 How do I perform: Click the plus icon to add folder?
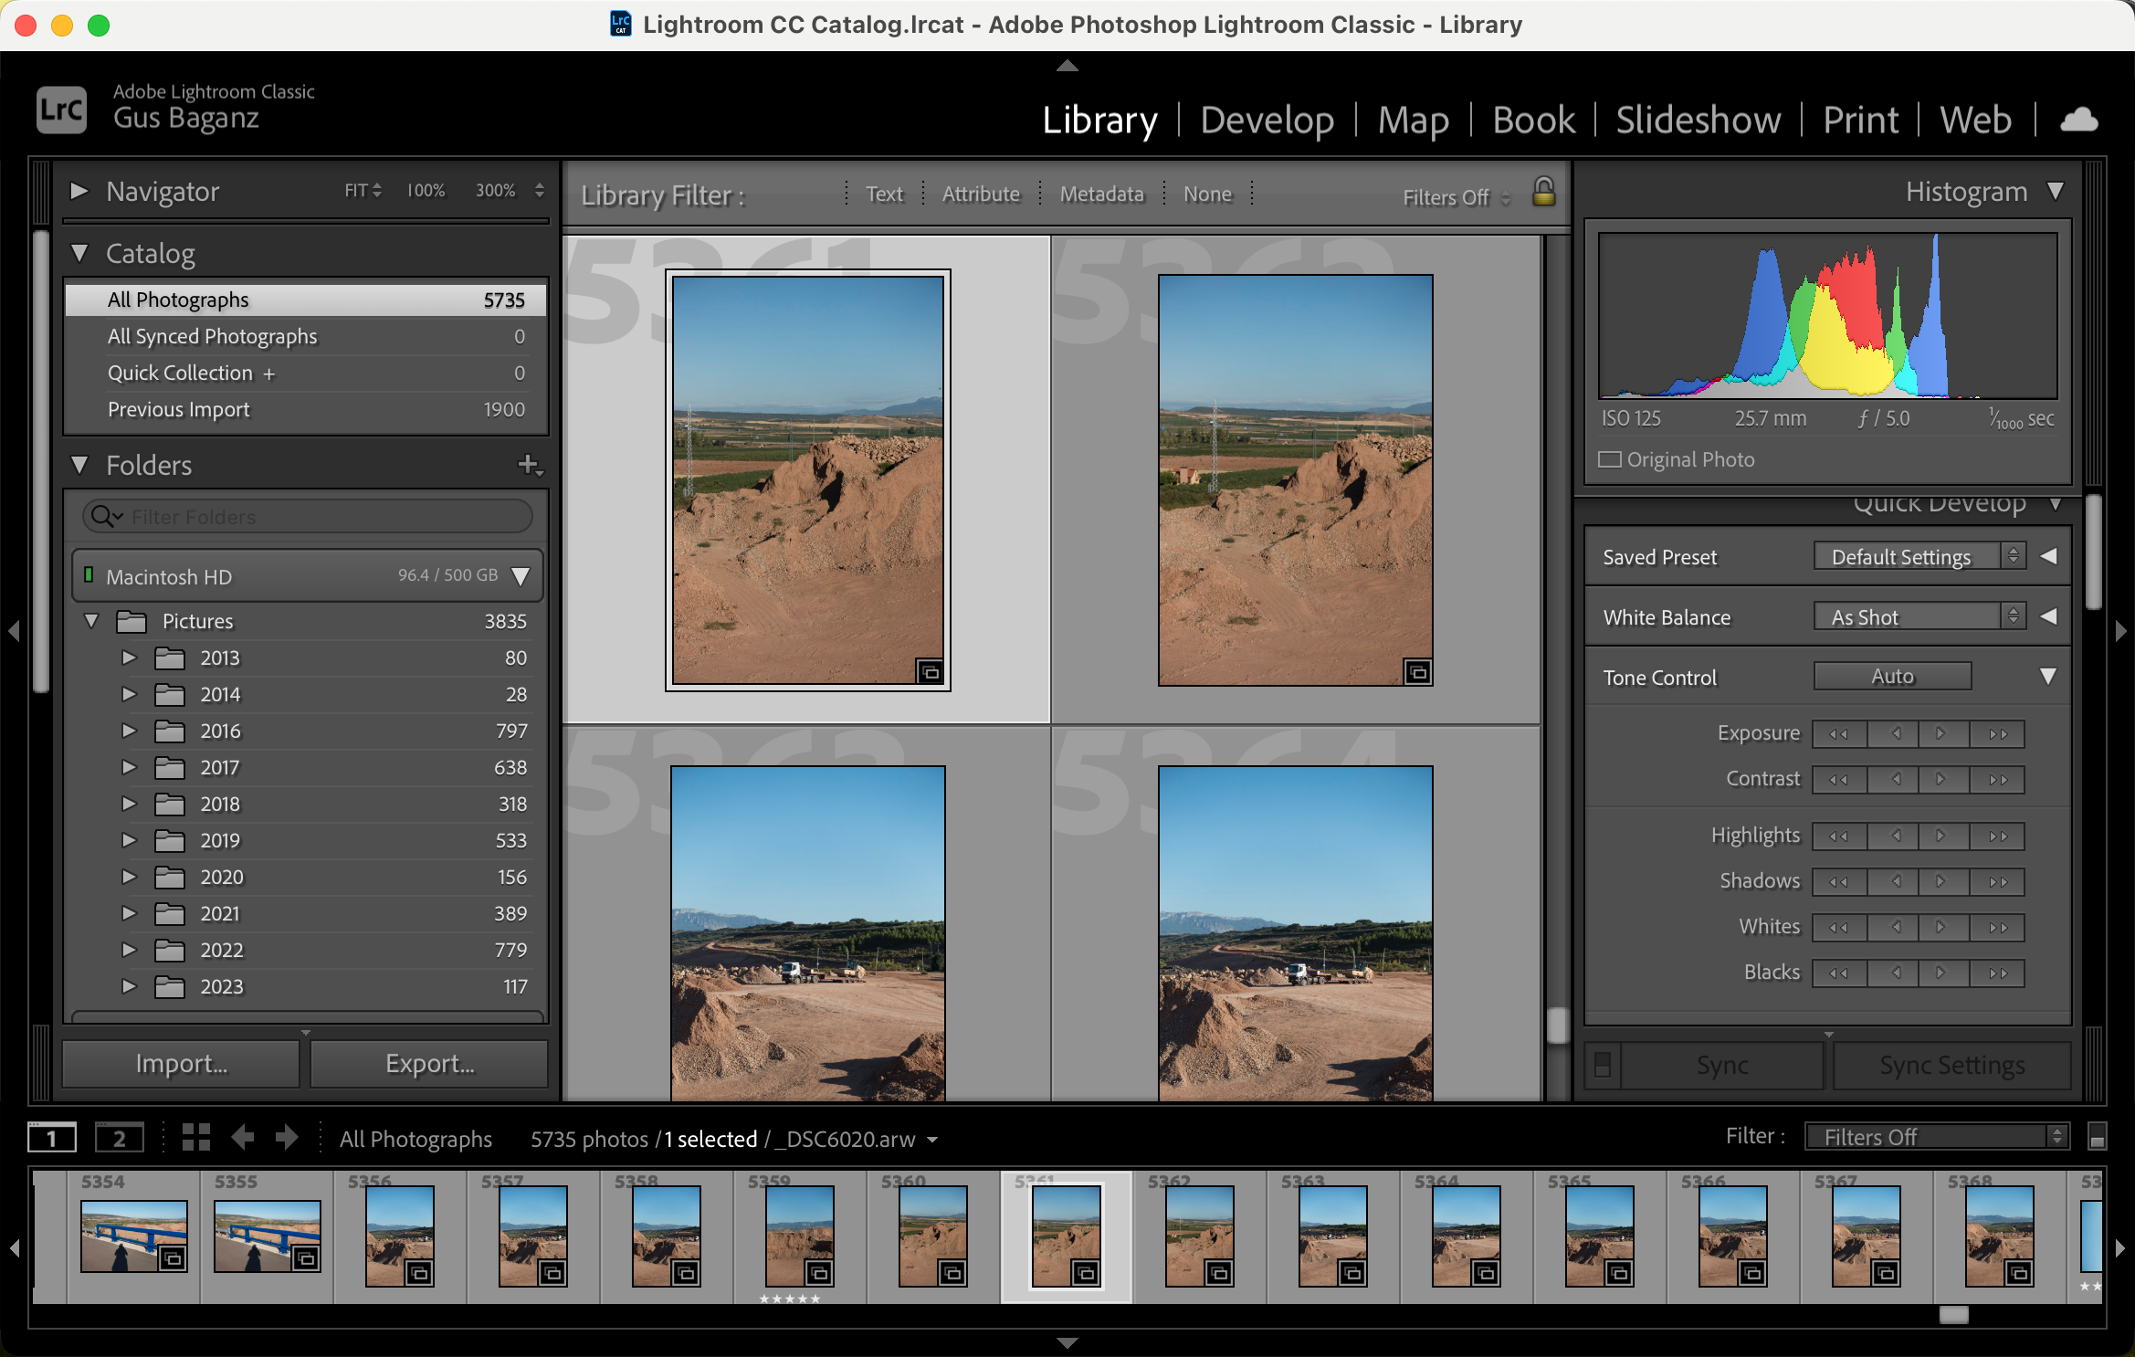point(528,465)
